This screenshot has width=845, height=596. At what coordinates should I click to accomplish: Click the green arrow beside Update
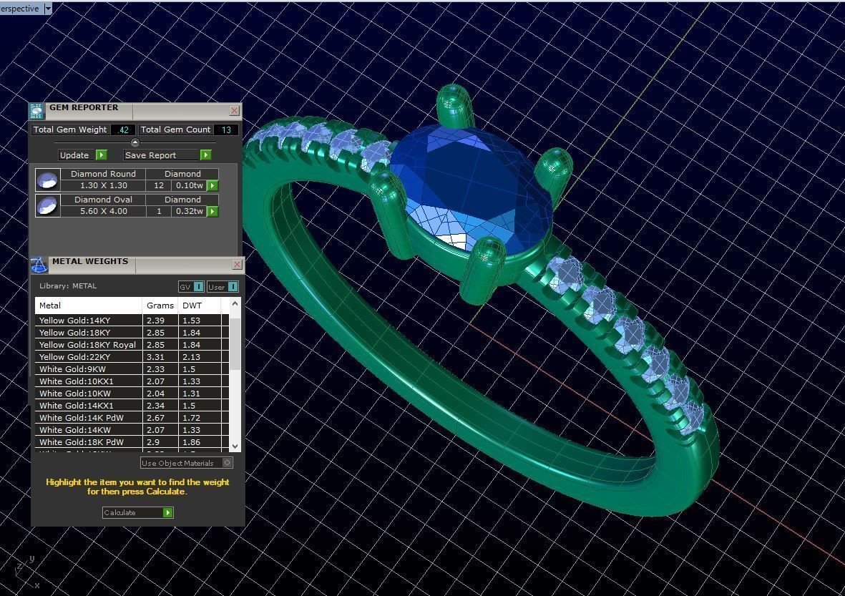click(101, 155)
